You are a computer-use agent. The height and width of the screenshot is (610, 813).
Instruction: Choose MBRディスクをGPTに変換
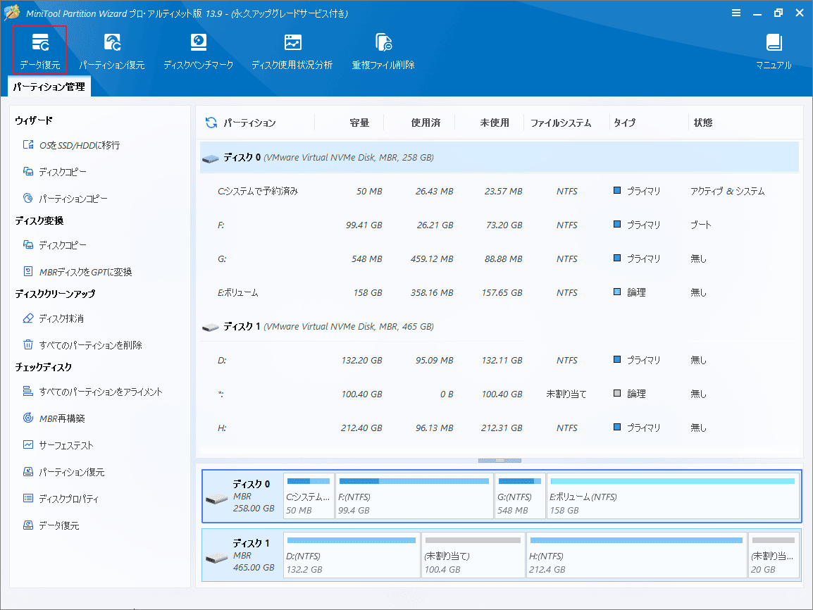coord(77,272)
